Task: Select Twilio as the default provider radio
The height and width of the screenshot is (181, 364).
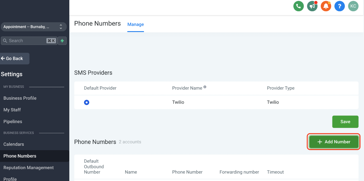Action: click(87, 102)
